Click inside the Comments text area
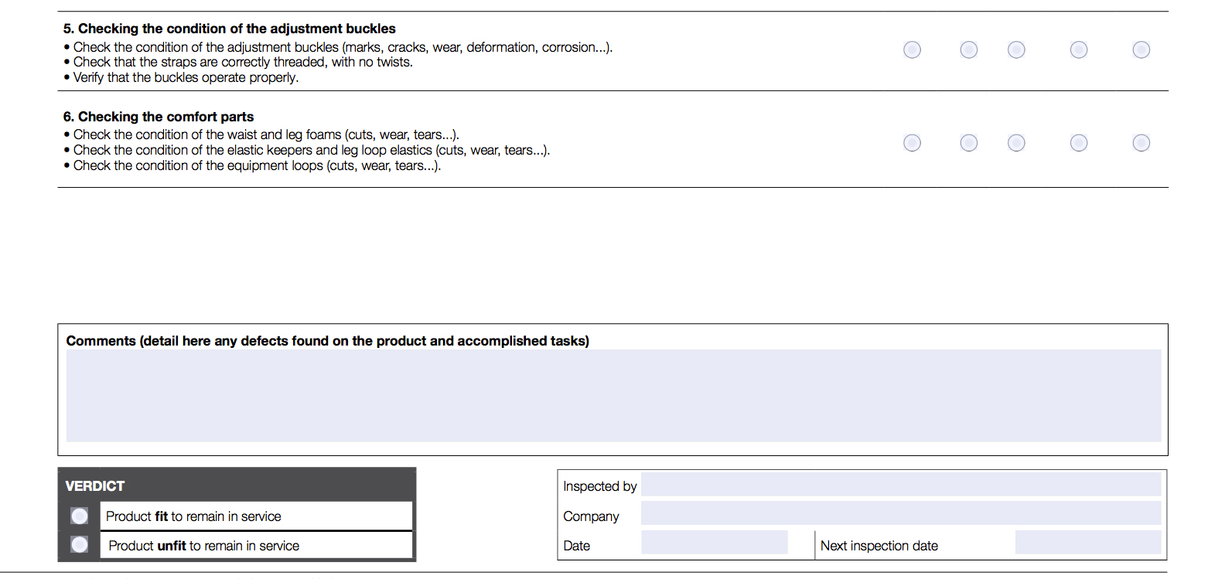This screenshot has width=1225, height=579. point(613,395)
